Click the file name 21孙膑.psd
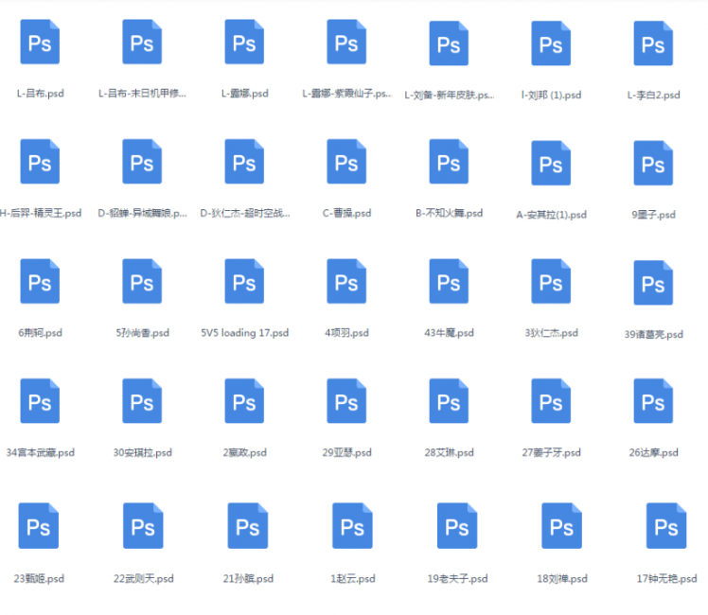Screen dimensions: 708x615 [x=248, y=578]
